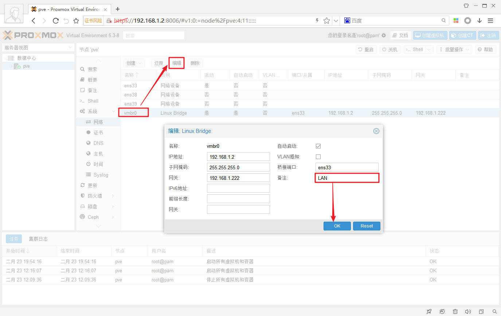The image size is (501, 316).
Task: Select pve node in the tree
Action: pyautogui.click(x=26, y=66)
